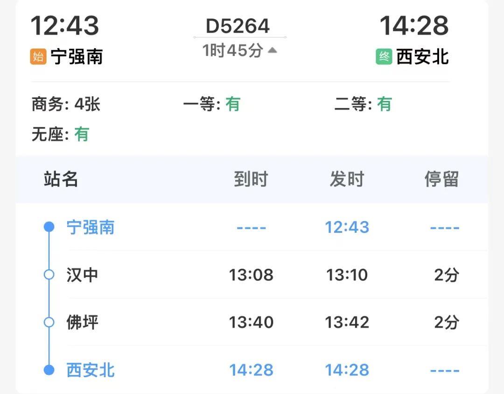The image size is (504, 394).
Task: Click the solid dot beside 宁强南 stop
Action: tap(49, 227)
